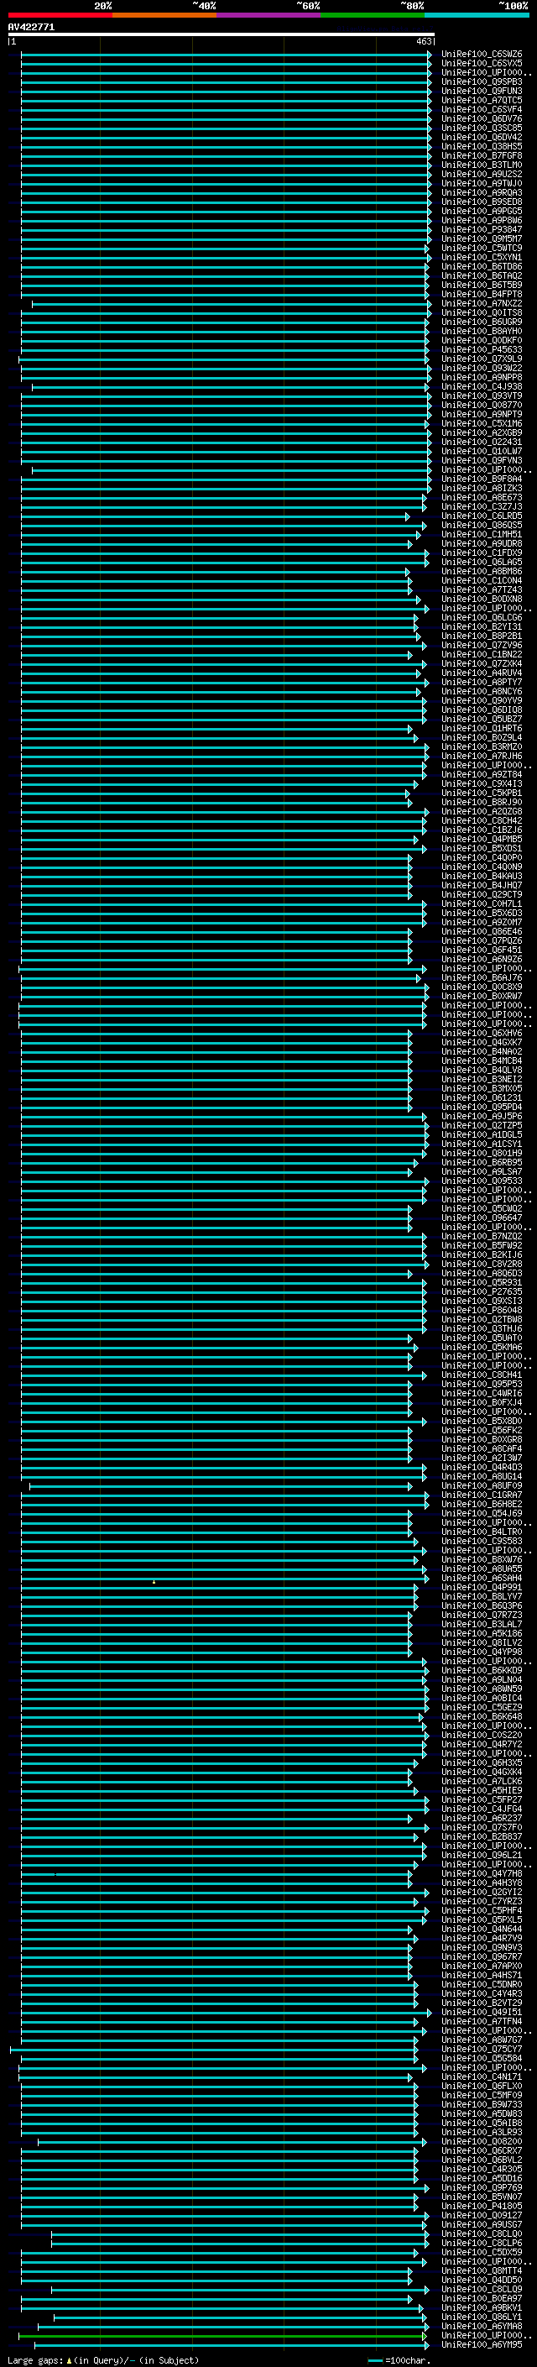Click label UniRef100_C5XYN1
This screenshot has width=537, height=2367.
click(481, 257)
